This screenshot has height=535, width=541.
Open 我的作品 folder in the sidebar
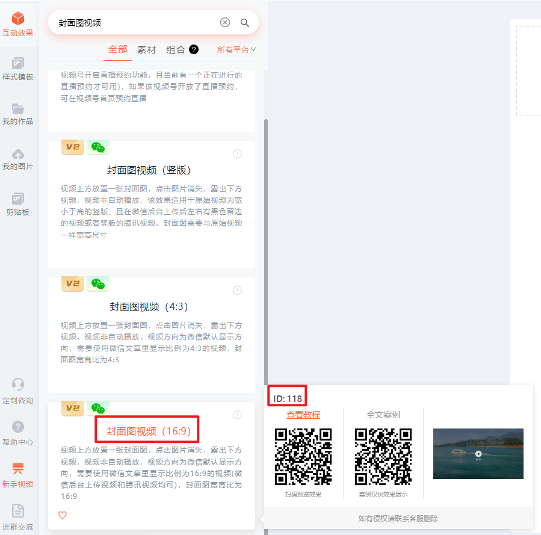17,114
